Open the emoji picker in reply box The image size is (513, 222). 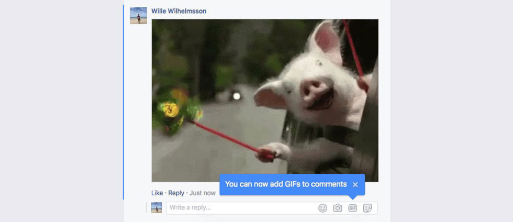(x=322, y=208)
